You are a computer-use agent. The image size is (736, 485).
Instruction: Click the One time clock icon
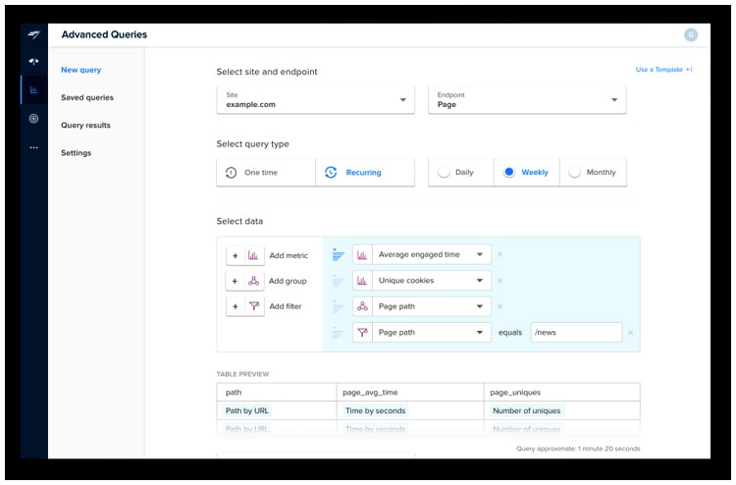pos(231,173)
